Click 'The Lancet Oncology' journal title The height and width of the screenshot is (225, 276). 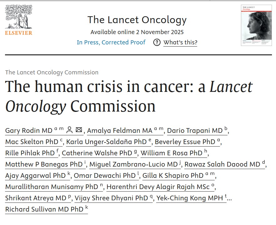click(138, 20)
